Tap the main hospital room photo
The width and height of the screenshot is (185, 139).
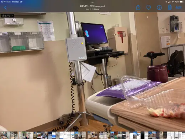click(x=92, y=72)
